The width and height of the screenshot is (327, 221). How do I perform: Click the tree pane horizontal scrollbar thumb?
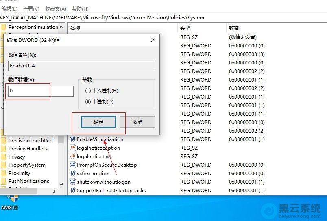click(x=19, y=191)
